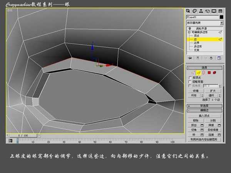
Task: Enable the 忽略背面 checkbox
Action: click(x=190, y=82)
